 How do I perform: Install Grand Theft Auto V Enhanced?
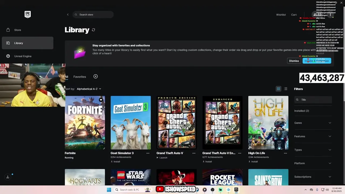pyautogui.click(x=207, y=162)
